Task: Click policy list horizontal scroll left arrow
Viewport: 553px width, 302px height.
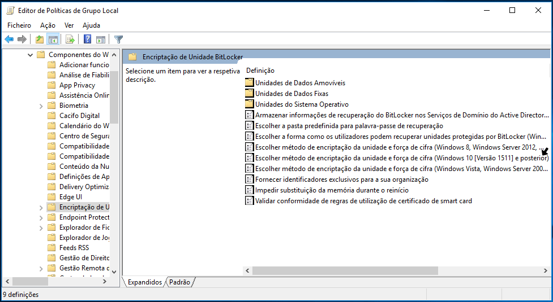Action: click(247, 271)
